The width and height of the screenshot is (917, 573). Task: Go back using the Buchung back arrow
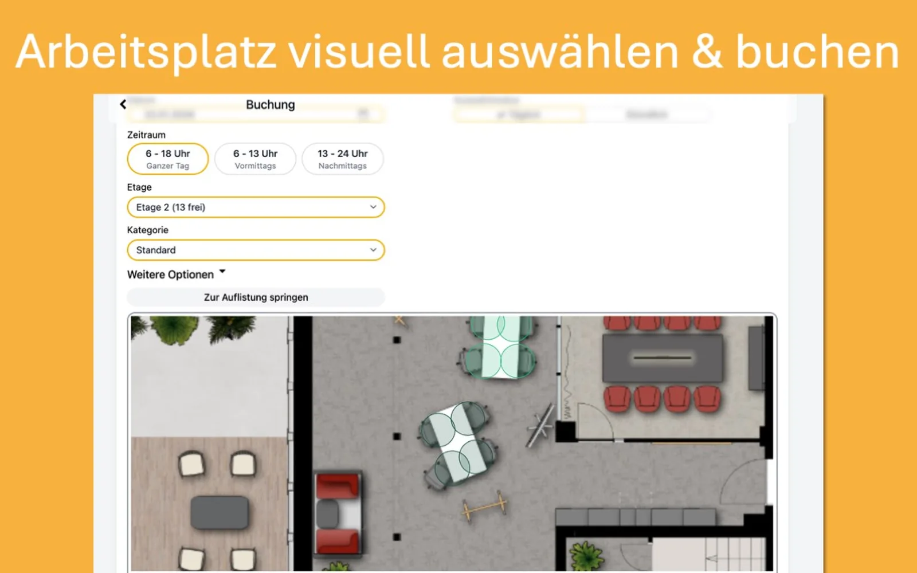123,104
